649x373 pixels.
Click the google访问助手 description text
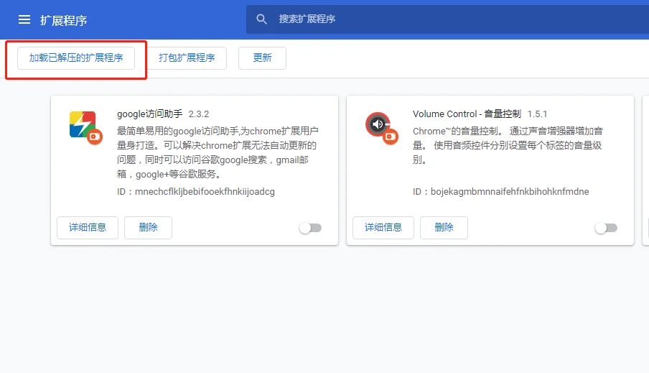(x=218, y=152)
